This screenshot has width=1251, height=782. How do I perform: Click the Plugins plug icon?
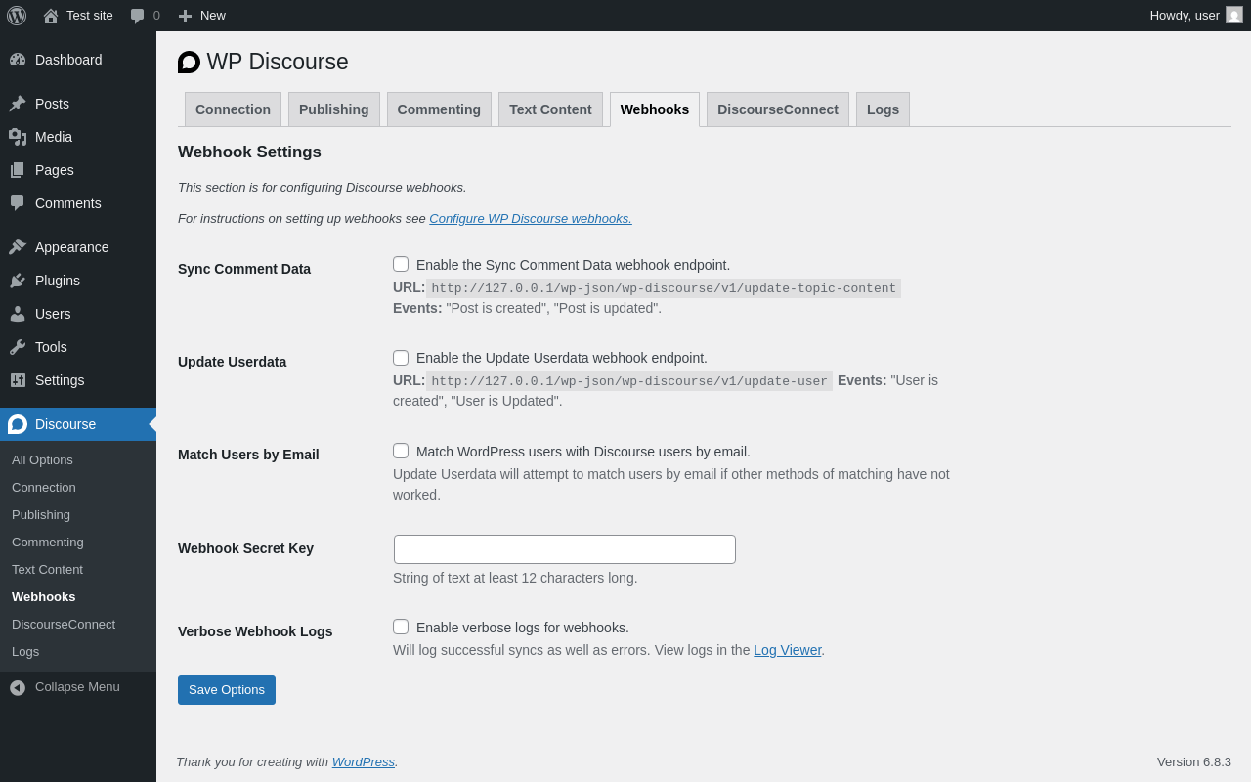pyautogui.click(x=18, y=281)
